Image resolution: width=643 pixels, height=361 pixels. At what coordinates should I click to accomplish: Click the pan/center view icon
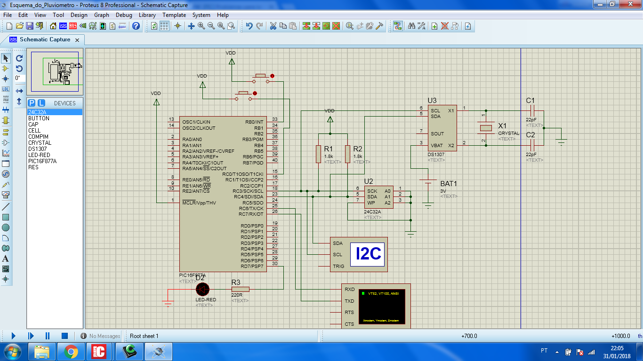(x=191, y=26)
